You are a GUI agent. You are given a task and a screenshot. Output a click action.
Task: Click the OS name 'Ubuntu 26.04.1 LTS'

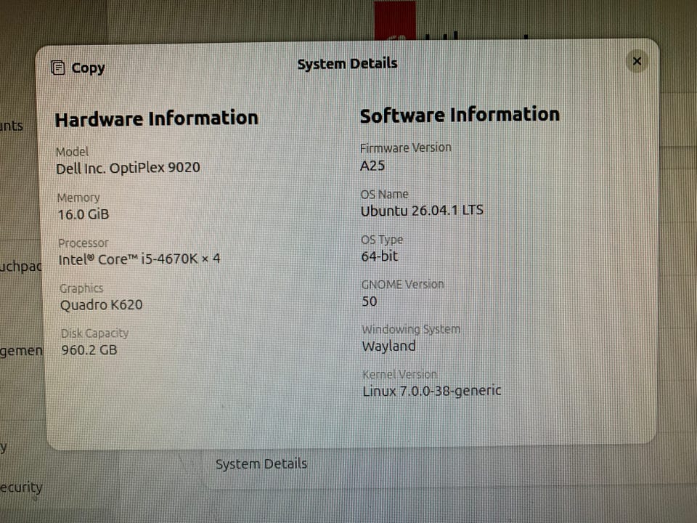(422, 211)
